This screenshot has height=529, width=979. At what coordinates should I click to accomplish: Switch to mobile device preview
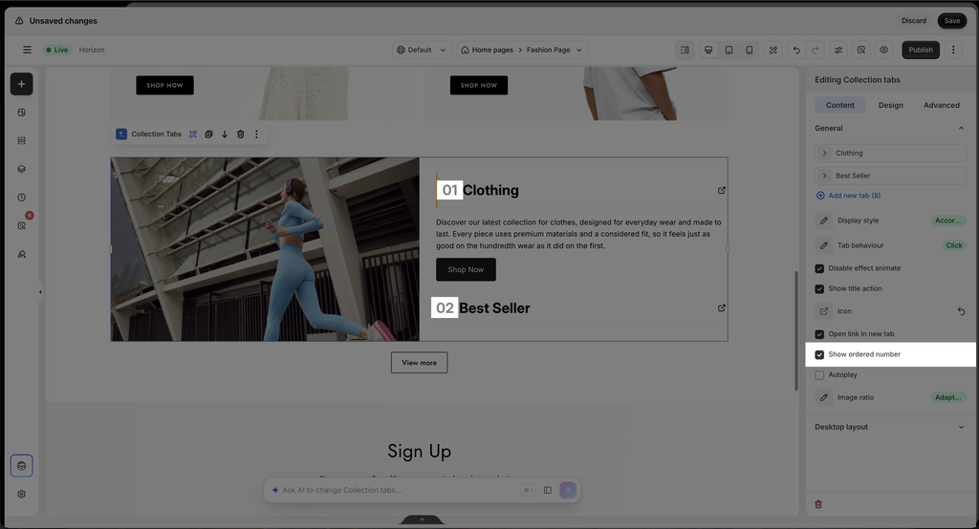pyautogui.click(x=750, y=50)
